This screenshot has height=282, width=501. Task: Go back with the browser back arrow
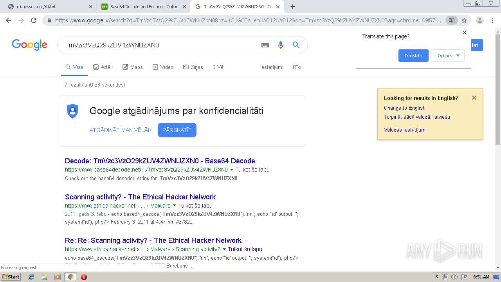(9, 20)
